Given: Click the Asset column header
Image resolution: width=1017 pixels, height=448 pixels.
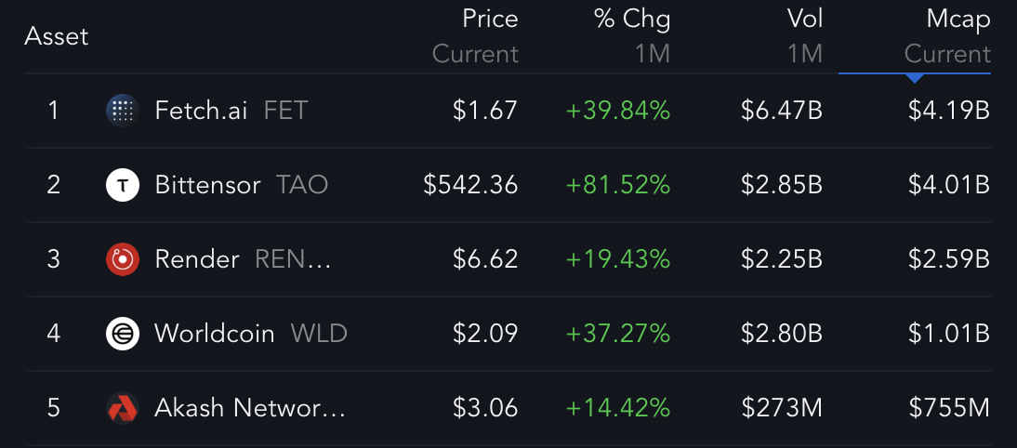Looking at the screenshot, I should (57, 36).
